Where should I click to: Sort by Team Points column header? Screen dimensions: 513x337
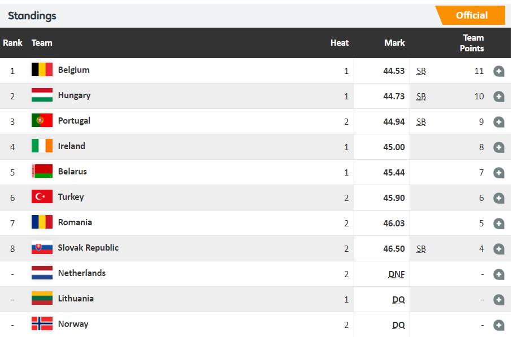tap(472, 43)
